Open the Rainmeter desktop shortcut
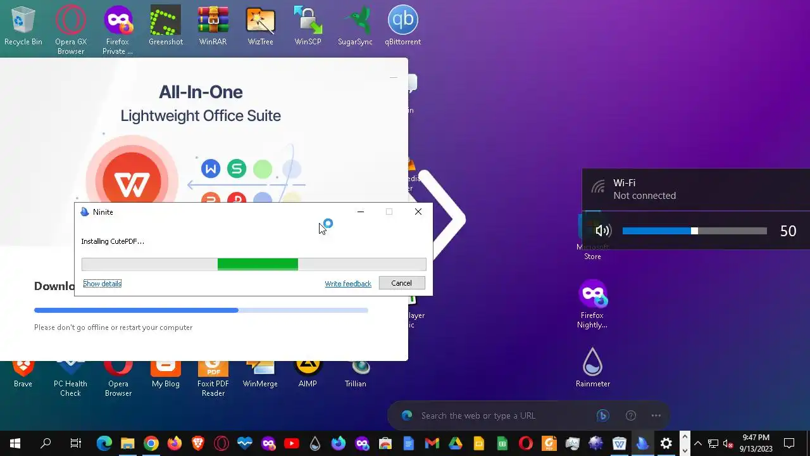The image size is (810, 456). 593,367
